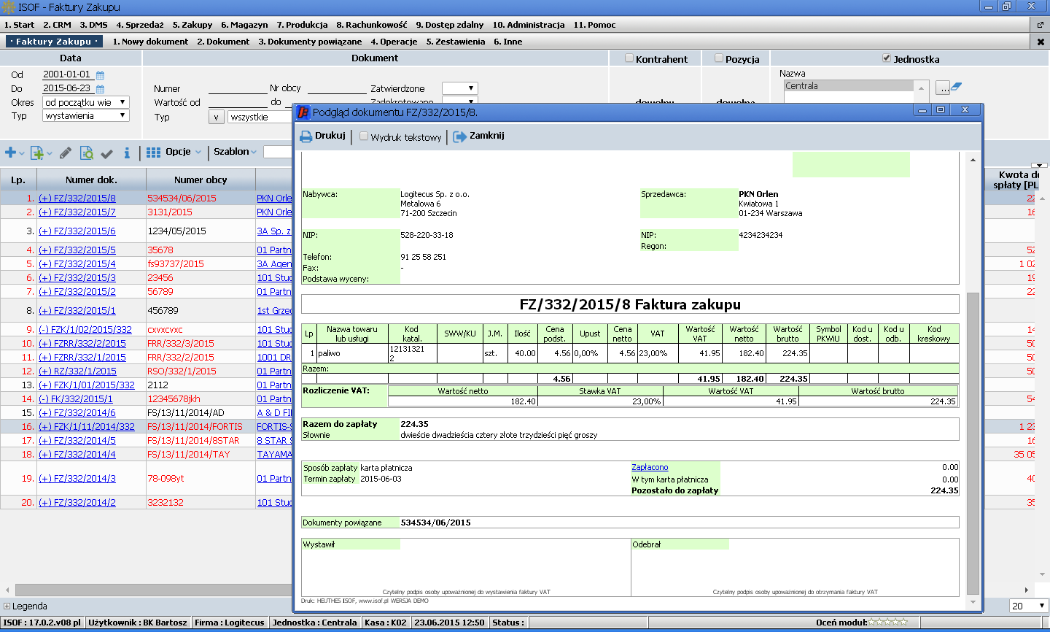Click the small v button beside Typ
Viewport: 1050px width, 632px height.
[216, 117]
